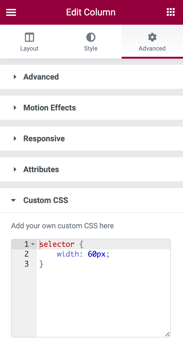Expand the Motion Effects section
This screenshot has width=183, height=348.
pos(91,108)
